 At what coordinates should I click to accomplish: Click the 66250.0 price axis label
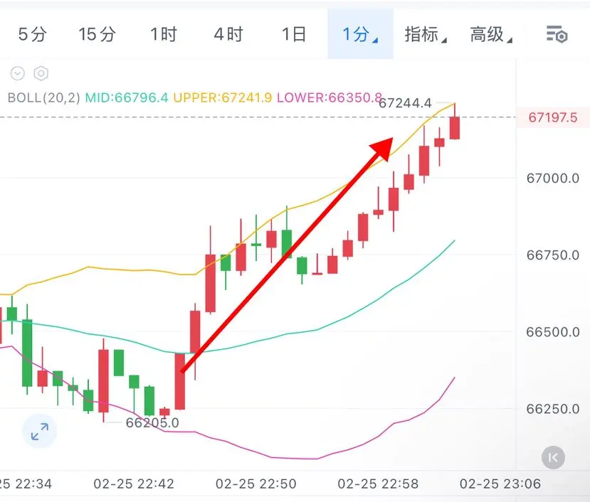click(x=553, y=409)
